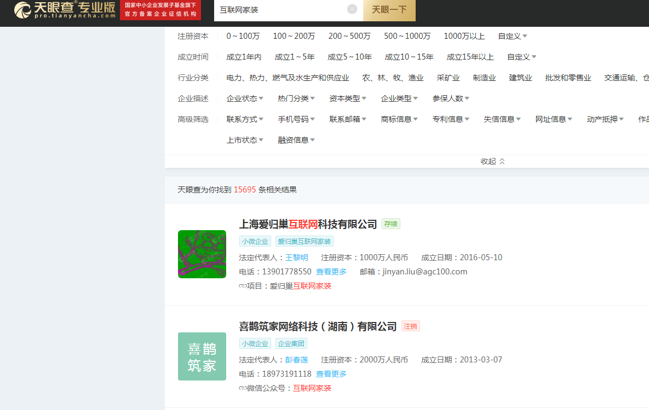Filter by 批发和零售业 industry

tap(568, 78)
